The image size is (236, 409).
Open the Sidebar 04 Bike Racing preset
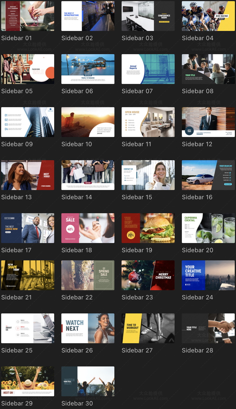208,16
